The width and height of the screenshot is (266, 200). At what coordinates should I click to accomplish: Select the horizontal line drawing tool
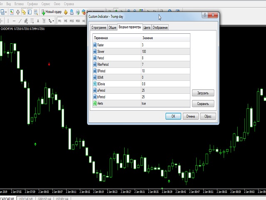14,21
